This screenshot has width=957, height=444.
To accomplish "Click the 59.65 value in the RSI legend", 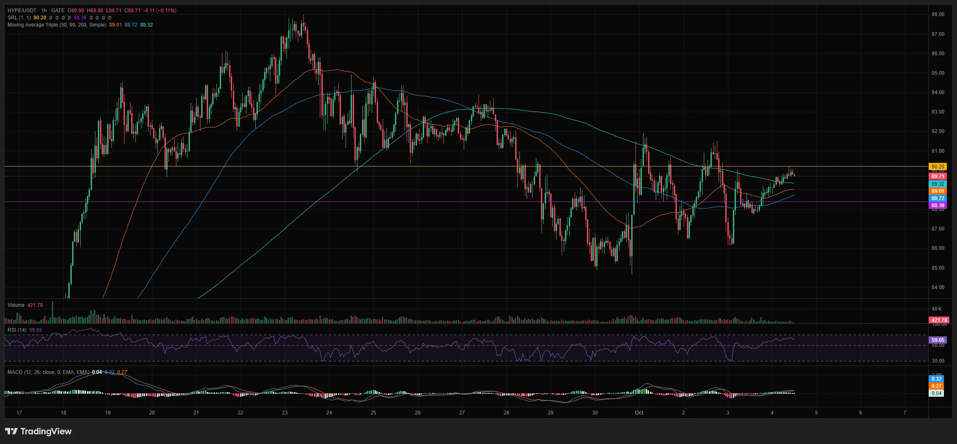I will pyautogui.click(x=35, y=330).
